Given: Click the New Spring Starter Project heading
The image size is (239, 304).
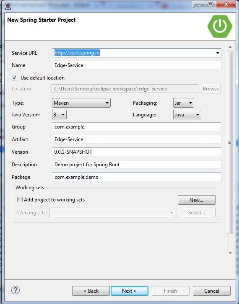Looking at the screenshot, I should point(42,20).
